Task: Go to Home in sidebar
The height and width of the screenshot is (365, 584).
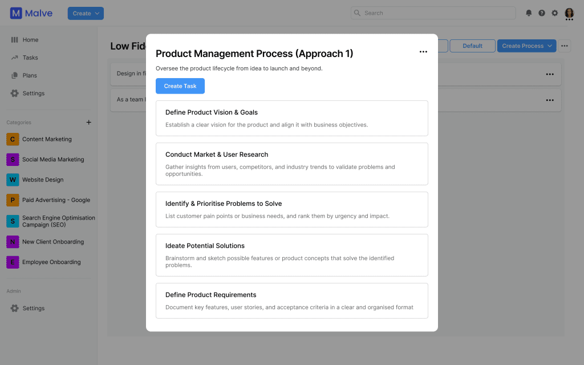Action: pyautogui.click(x=30, y=40)
